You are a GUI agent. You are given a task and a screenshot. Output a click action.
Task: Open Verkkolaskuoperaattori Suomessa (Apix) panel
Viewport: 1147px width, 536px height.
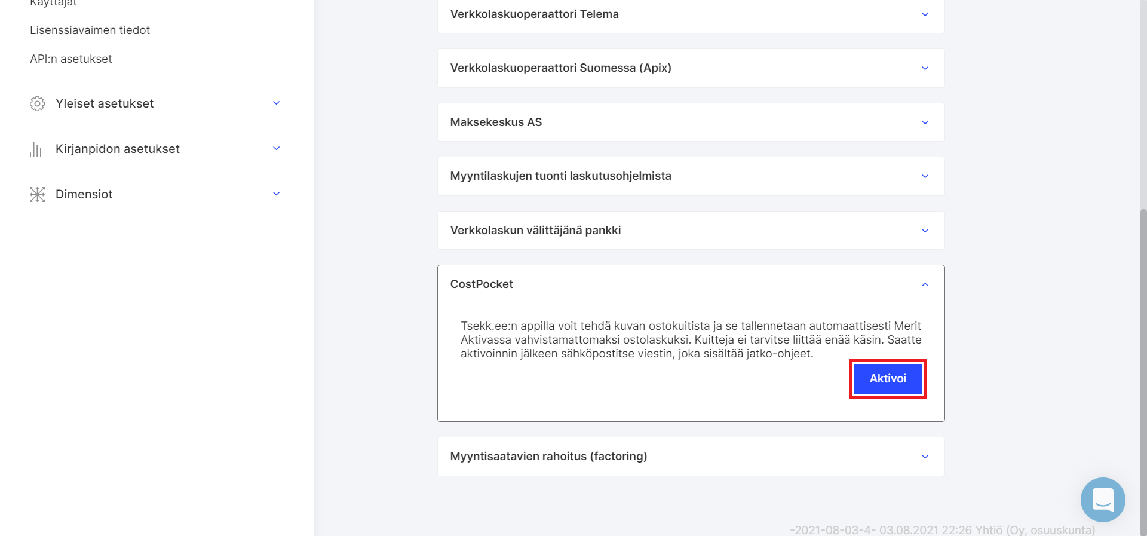point(691,68)
